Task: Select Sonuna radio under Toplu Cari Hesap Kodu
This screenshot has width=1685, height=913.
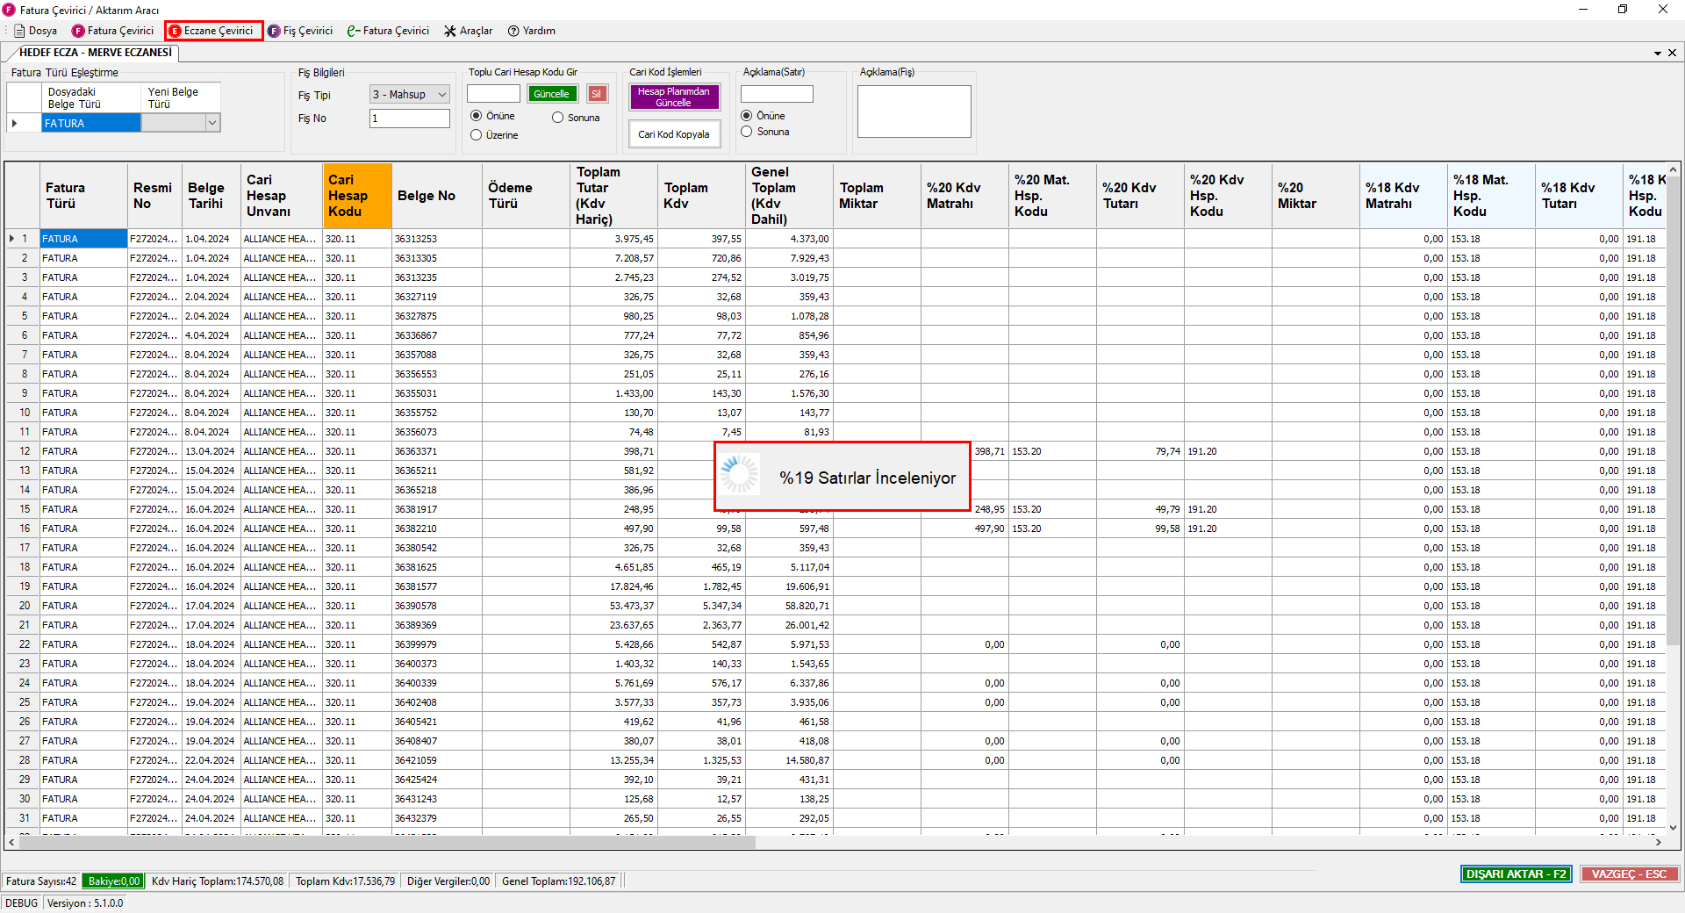Action: coord(576,118)
